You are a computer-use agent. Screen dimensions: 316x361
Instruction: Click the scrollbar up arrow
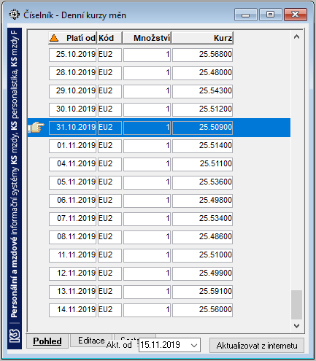pos(296,37)
